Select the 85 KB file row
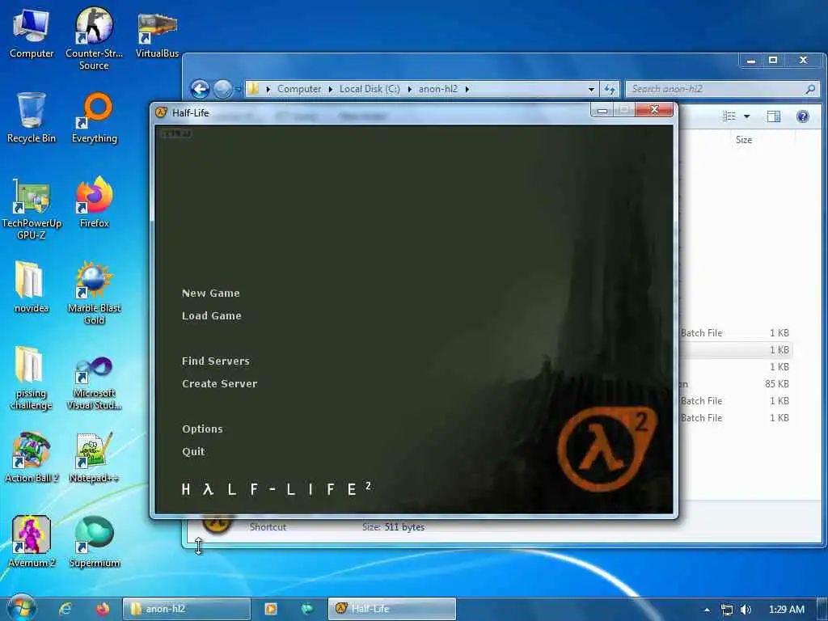Viewport: 828px width, 621px height. pos(736,384)
